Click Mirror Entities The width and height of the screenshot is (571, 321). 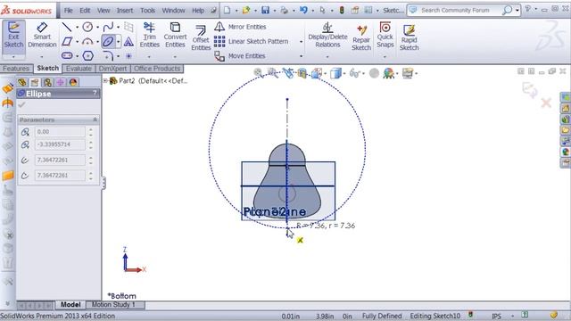[x=240, y=27]
